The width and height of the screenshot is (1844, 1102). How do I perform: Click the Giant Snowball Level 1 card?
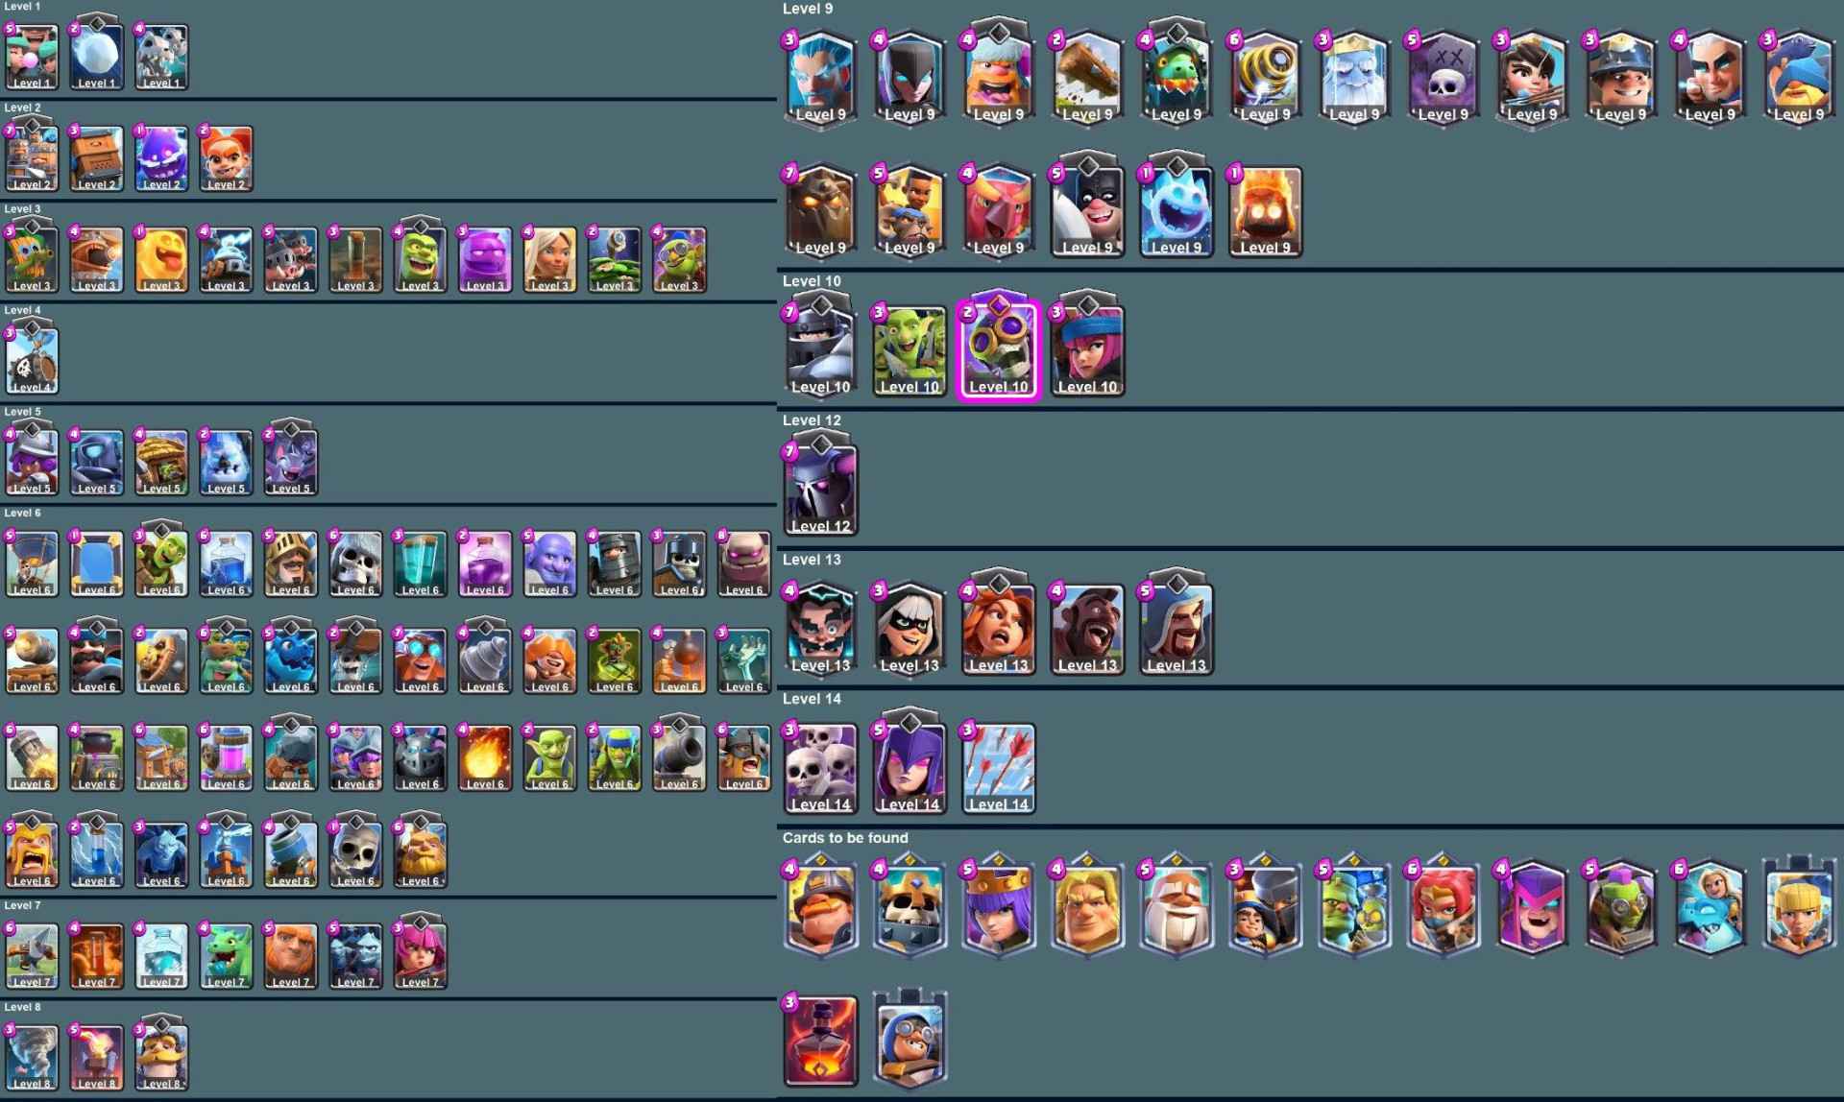click(96, 58)
